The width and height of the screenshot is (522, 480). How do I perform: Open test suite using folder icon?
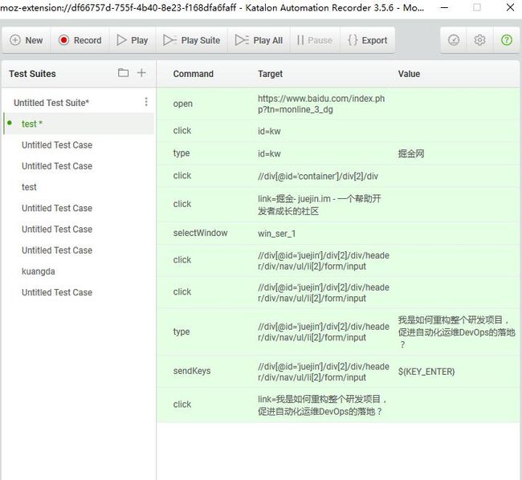coord(123,72)
